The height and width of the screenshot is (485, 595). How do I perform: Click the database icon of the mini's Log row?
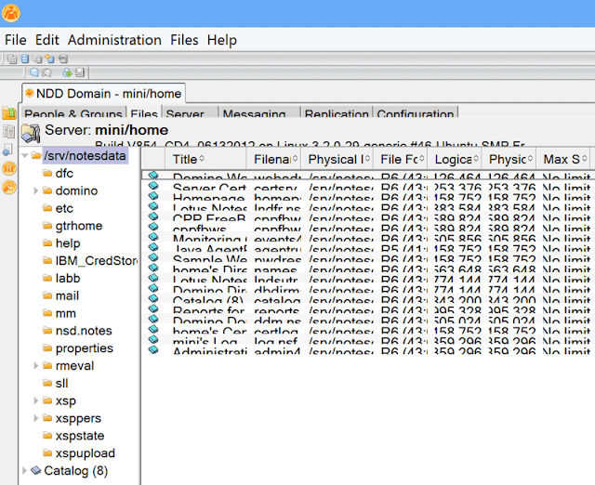pos(152,339)
